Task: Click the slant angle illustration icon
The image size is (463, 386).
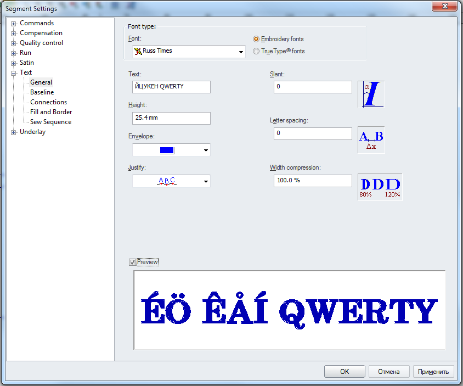Action: tap(371, 94)
